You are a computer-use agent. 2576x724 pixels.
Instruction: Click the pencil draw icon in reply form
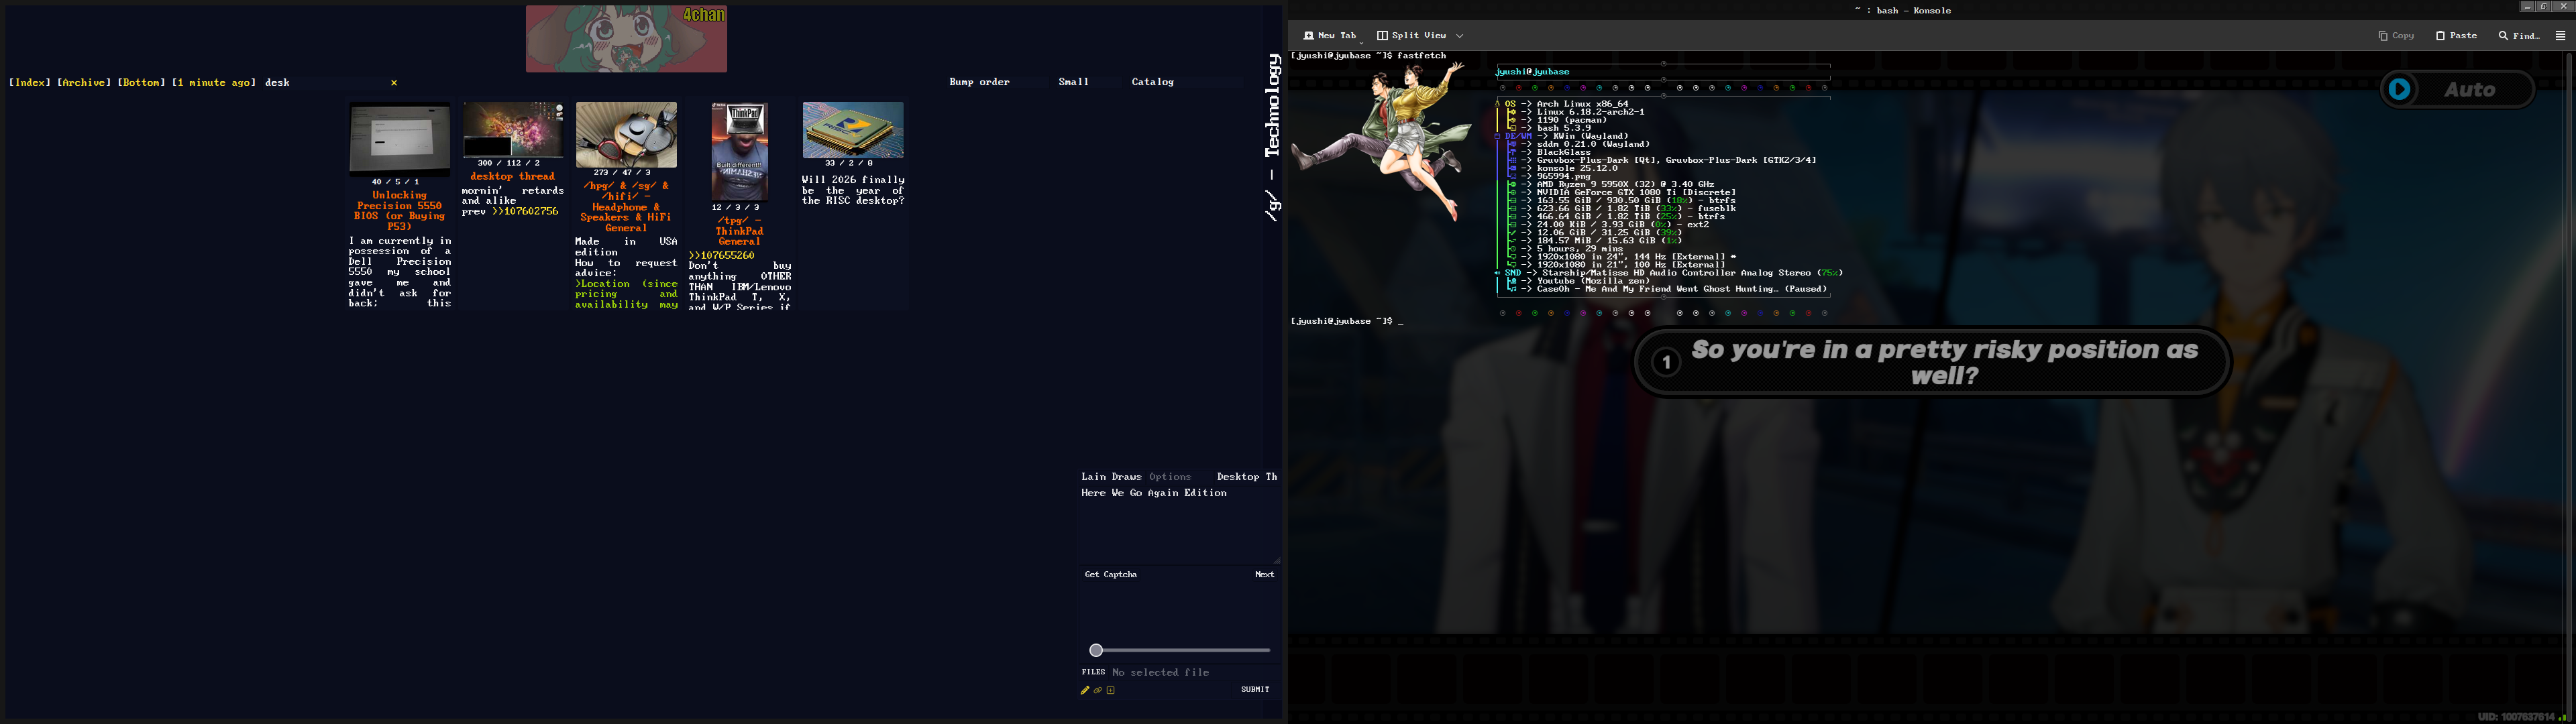click(x=1085, y=690)
